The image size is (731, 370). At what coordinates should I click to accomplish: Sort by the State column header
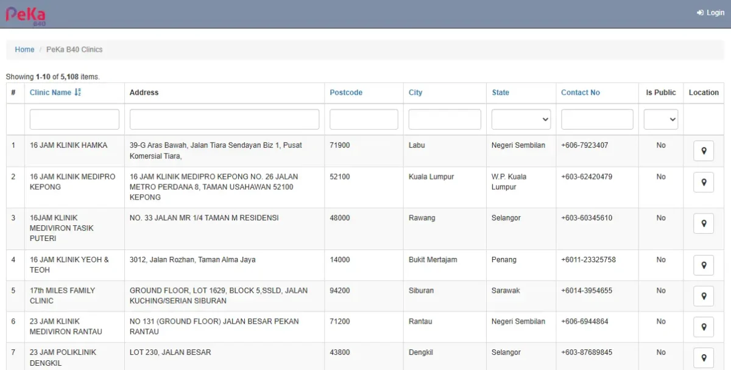[501, 92]
